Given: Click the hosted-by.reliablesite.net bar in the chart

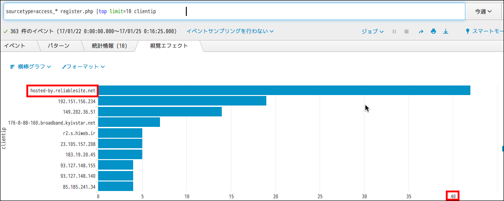Looking at the screenshot, I should click(x=284, y=90).
